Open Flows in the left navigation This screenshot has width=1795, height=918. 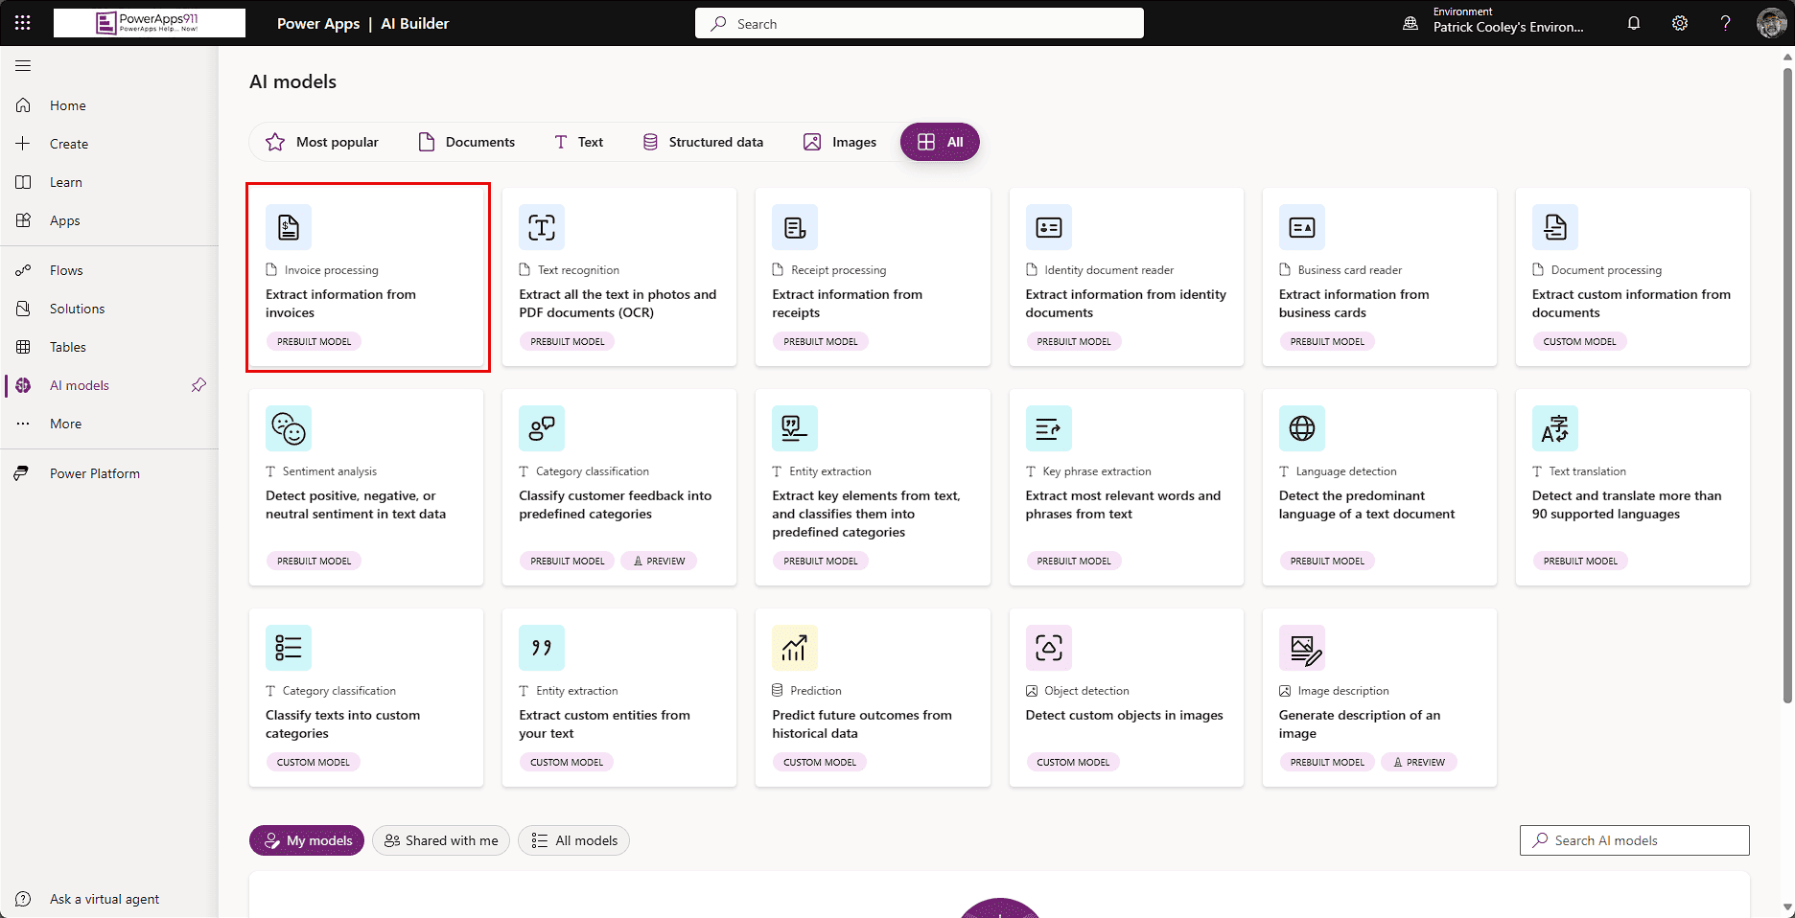(66, 270)
